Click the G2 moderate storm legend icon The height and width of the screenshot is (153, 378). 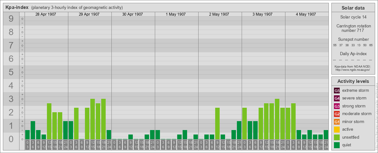click(337, 114)
